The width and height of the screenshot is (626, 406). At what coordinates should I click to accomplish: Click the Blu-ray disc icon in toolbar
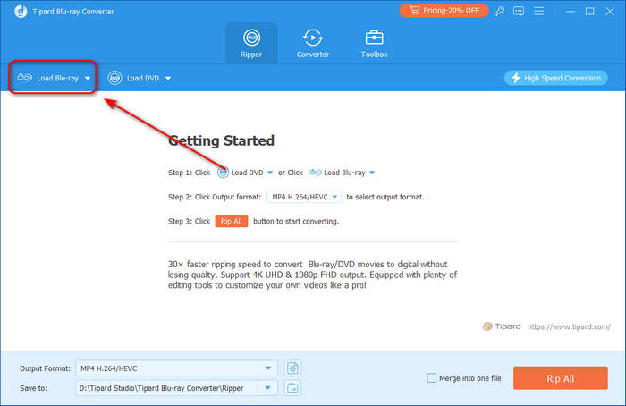[x=24, y=78]
